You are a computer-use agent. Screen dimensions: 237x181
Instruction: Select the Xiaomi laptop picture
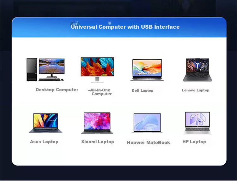[x=97, y=123]
